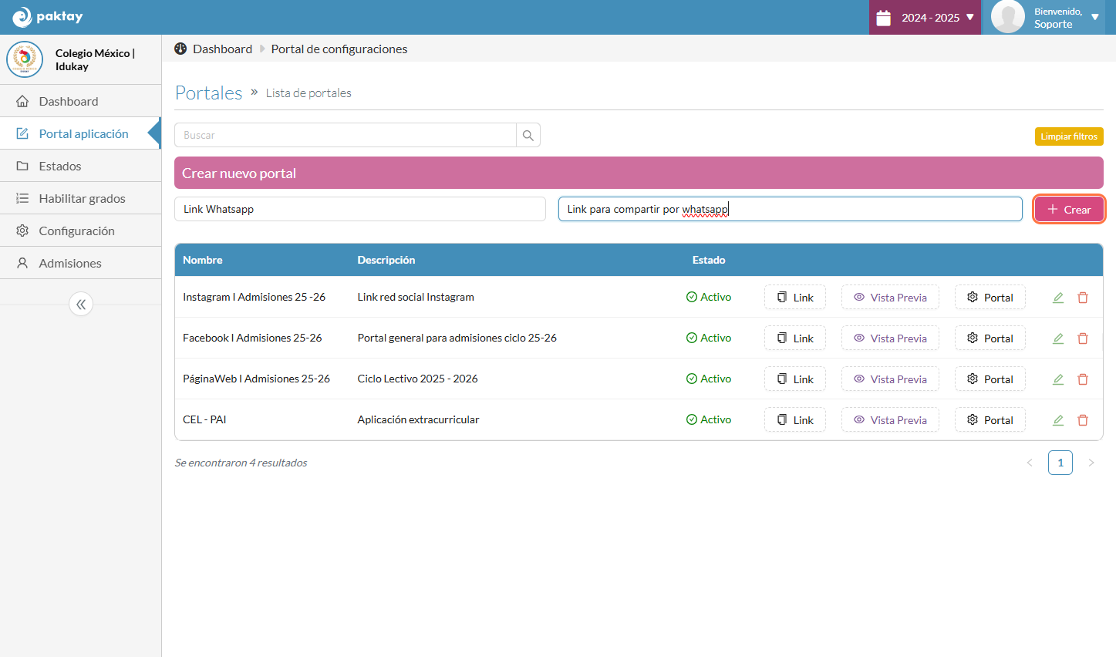Viewport: 1116px width, 670px height.
Task: Focus the portal description field
Action: 791,209
